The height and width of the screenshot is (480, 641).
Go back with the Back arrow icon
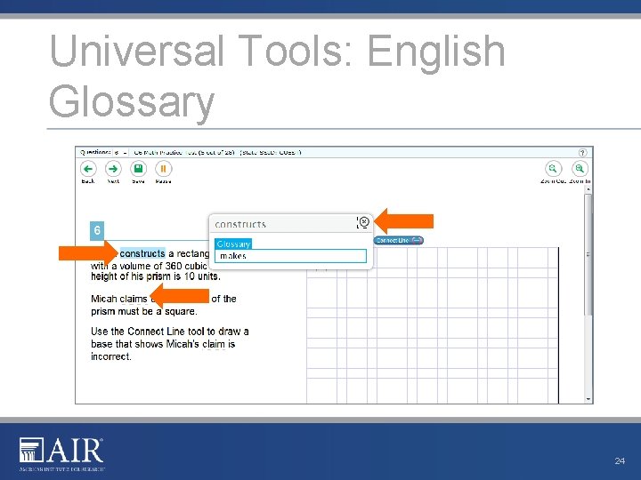[x=88, y=169]
